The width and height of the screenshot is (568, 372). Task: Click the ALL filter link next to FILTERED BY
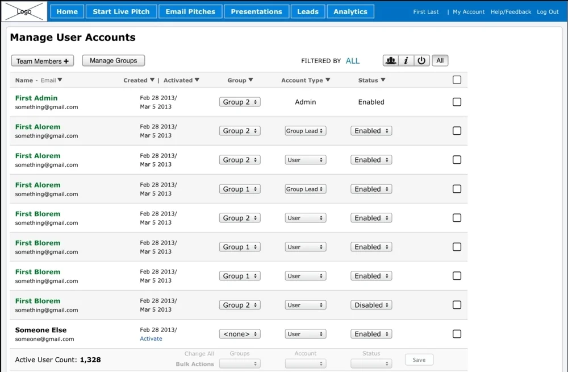point(353,60)
